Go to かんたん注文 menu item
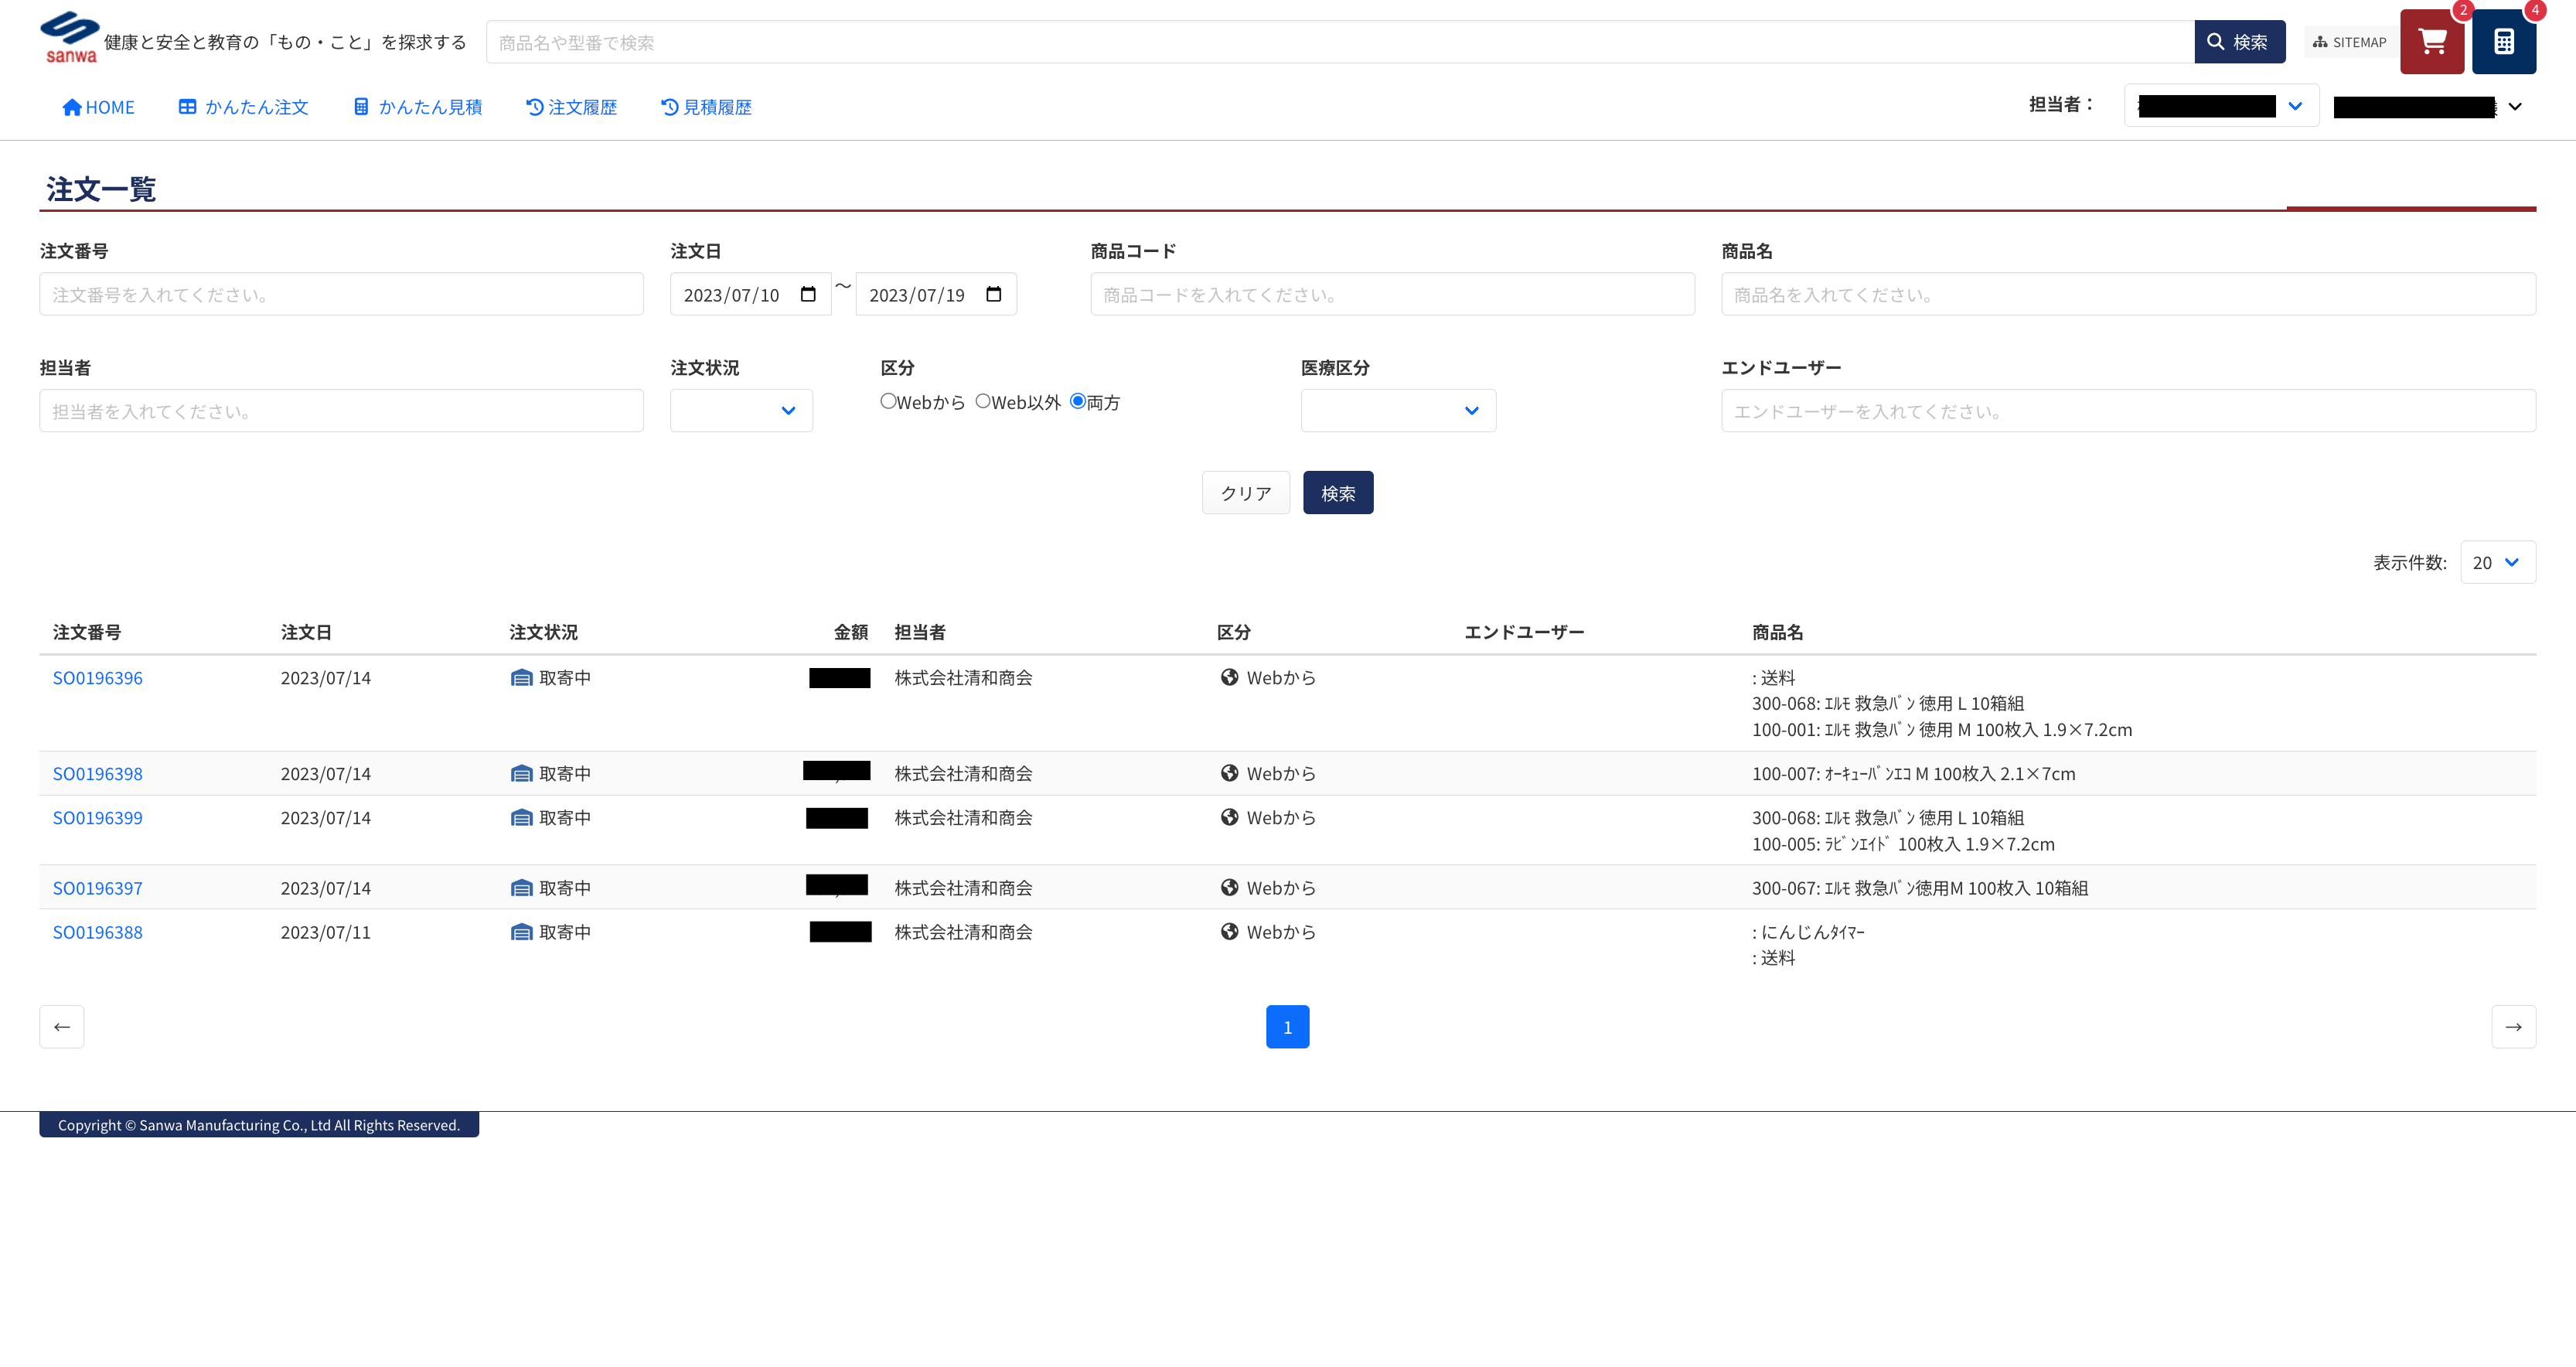Screen dimensions: 2576x1367 244,107
